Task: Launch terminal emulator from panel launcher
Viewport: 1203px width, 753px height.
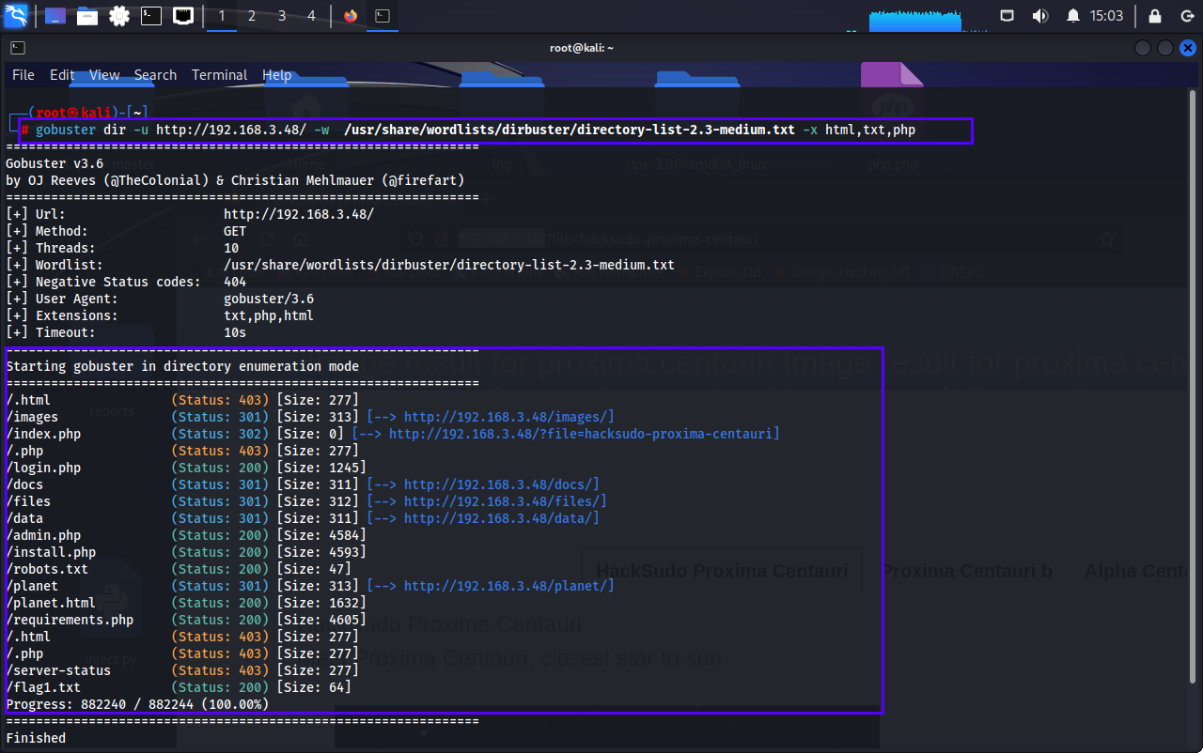Action: (x=151, y=16)
